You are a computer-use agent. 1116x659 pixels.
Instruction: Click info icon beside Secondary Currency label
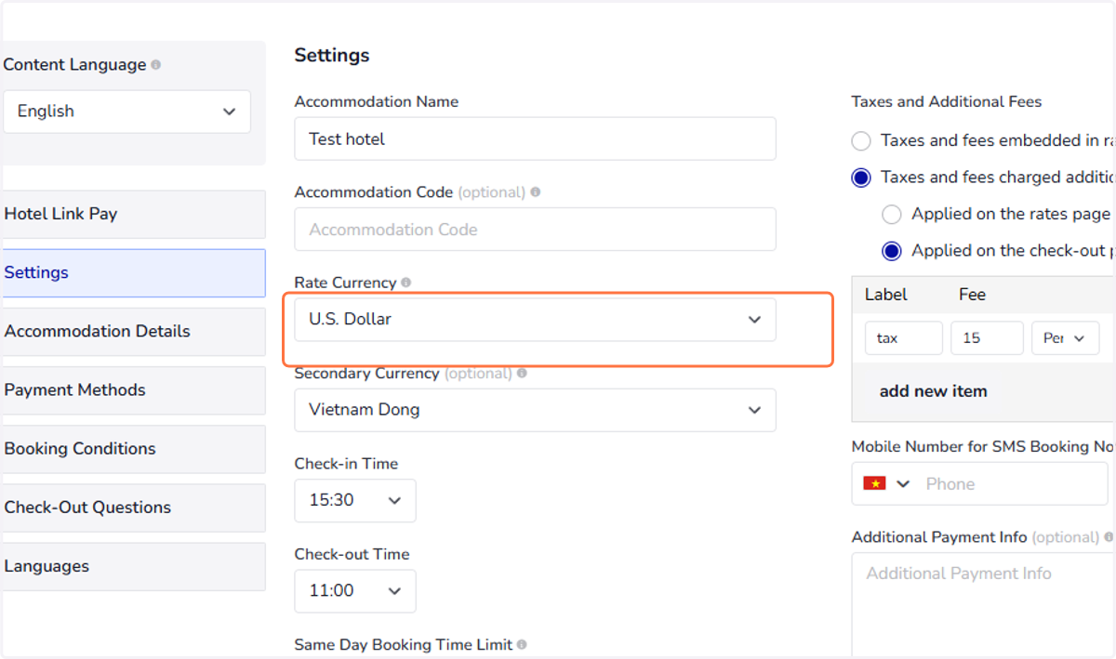click(x=522, y=373)
